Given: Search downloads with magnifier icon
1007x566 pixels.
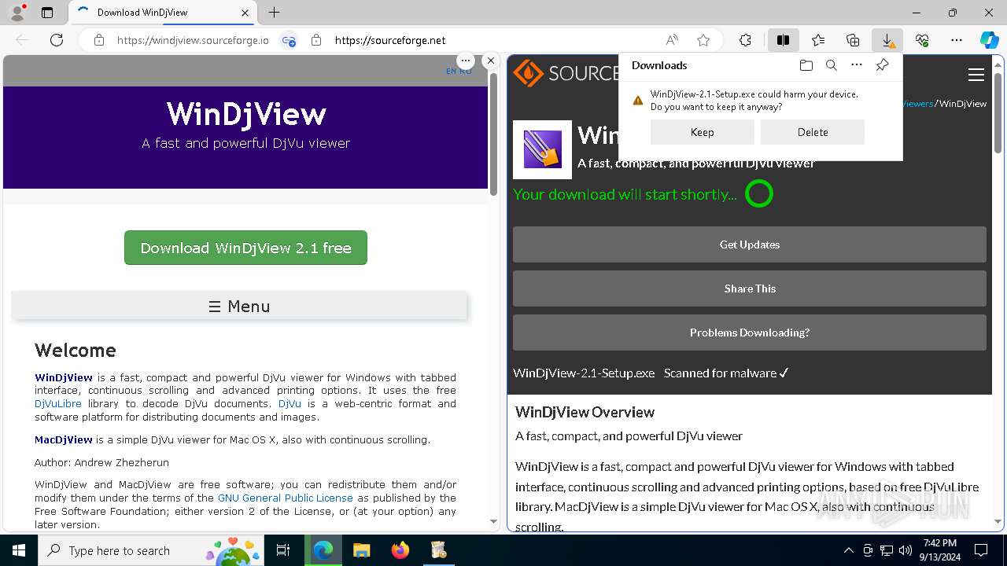Looking at the screenshot, I should 831,65.
